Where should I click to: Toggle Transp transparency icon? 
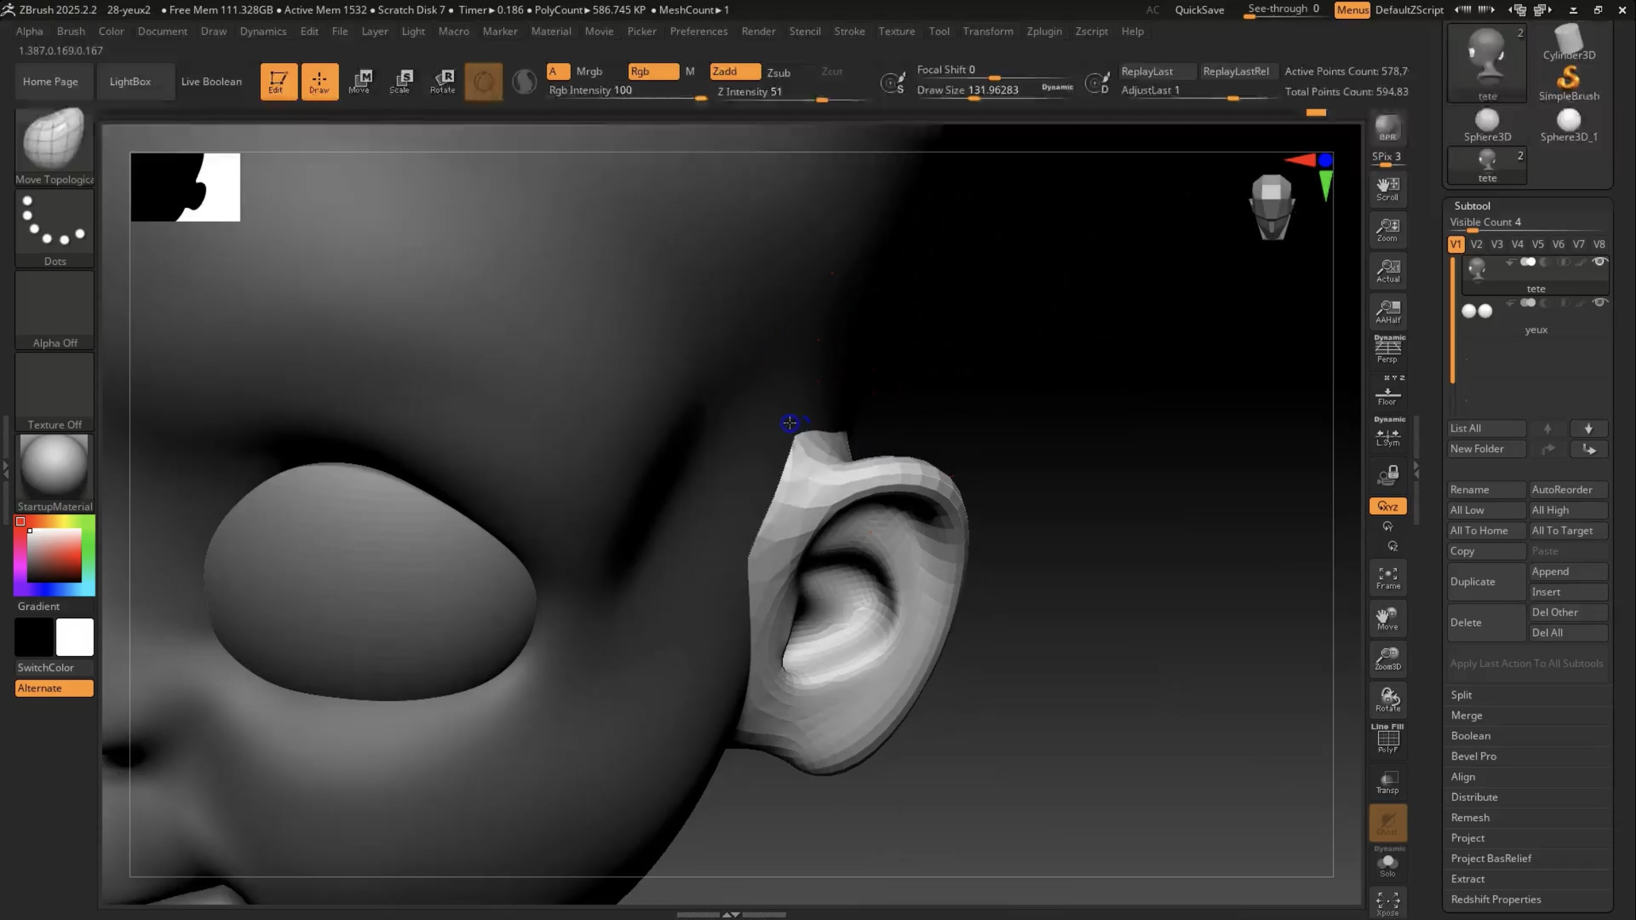tap(1387, 782)
